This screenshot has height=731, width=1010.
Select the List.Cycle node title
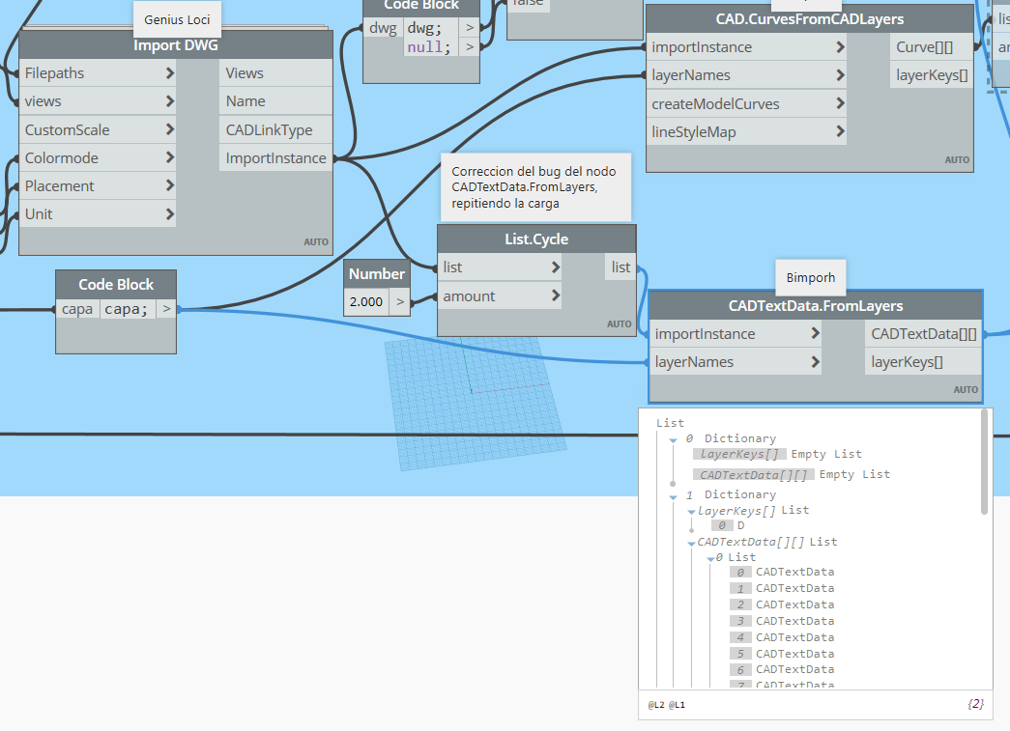pos(536,239)
